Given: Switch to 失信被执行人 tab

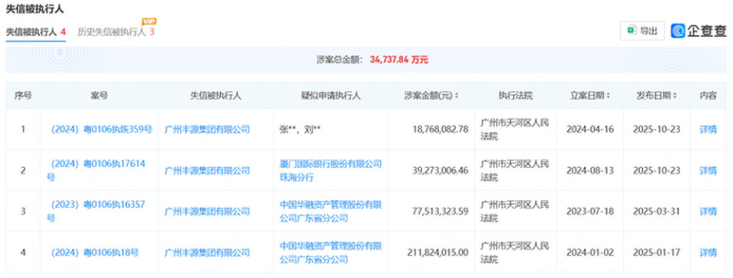Looking at the screenshot, I should point(36,32).
